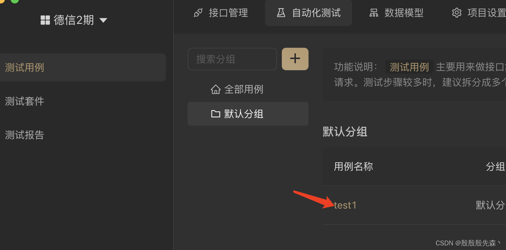Click the home icon for 全部用例
The width and height of the screenshot is (506, 250).
[x=215, y=89]
